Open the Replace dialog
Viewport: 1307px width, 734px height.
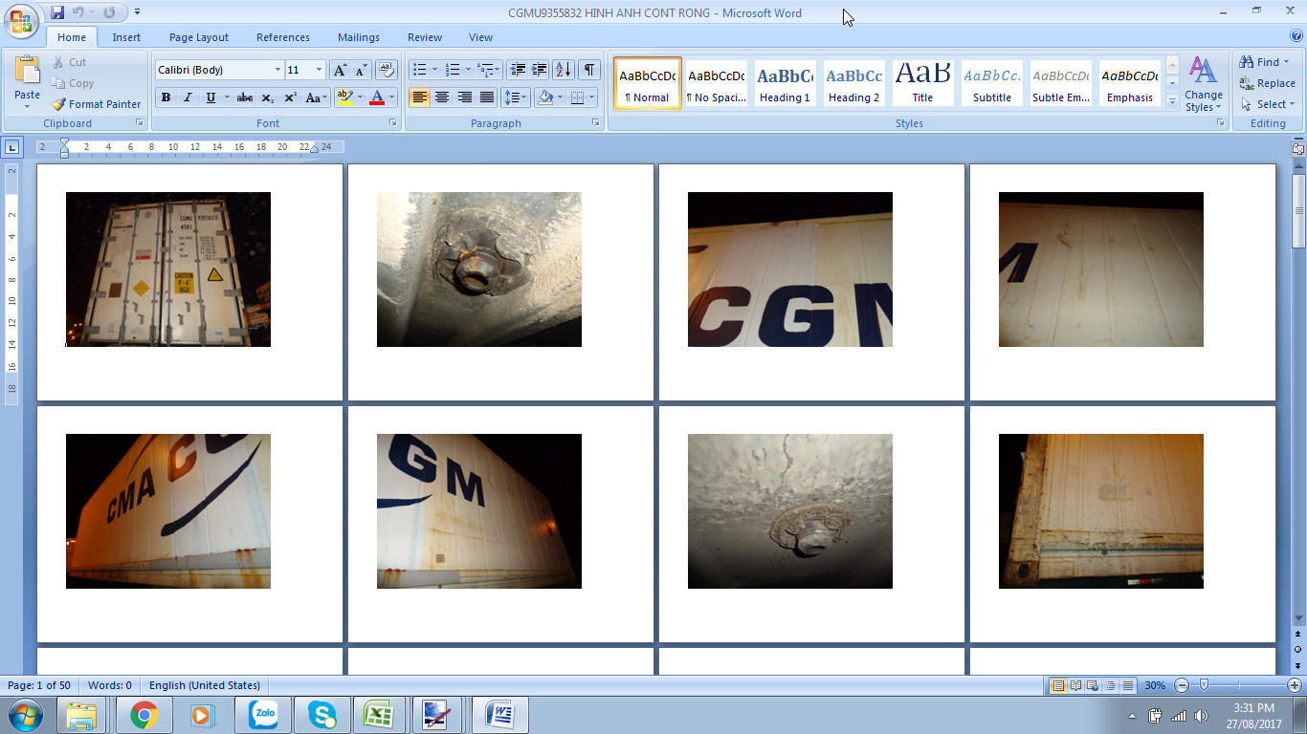tap(1267, 83)
